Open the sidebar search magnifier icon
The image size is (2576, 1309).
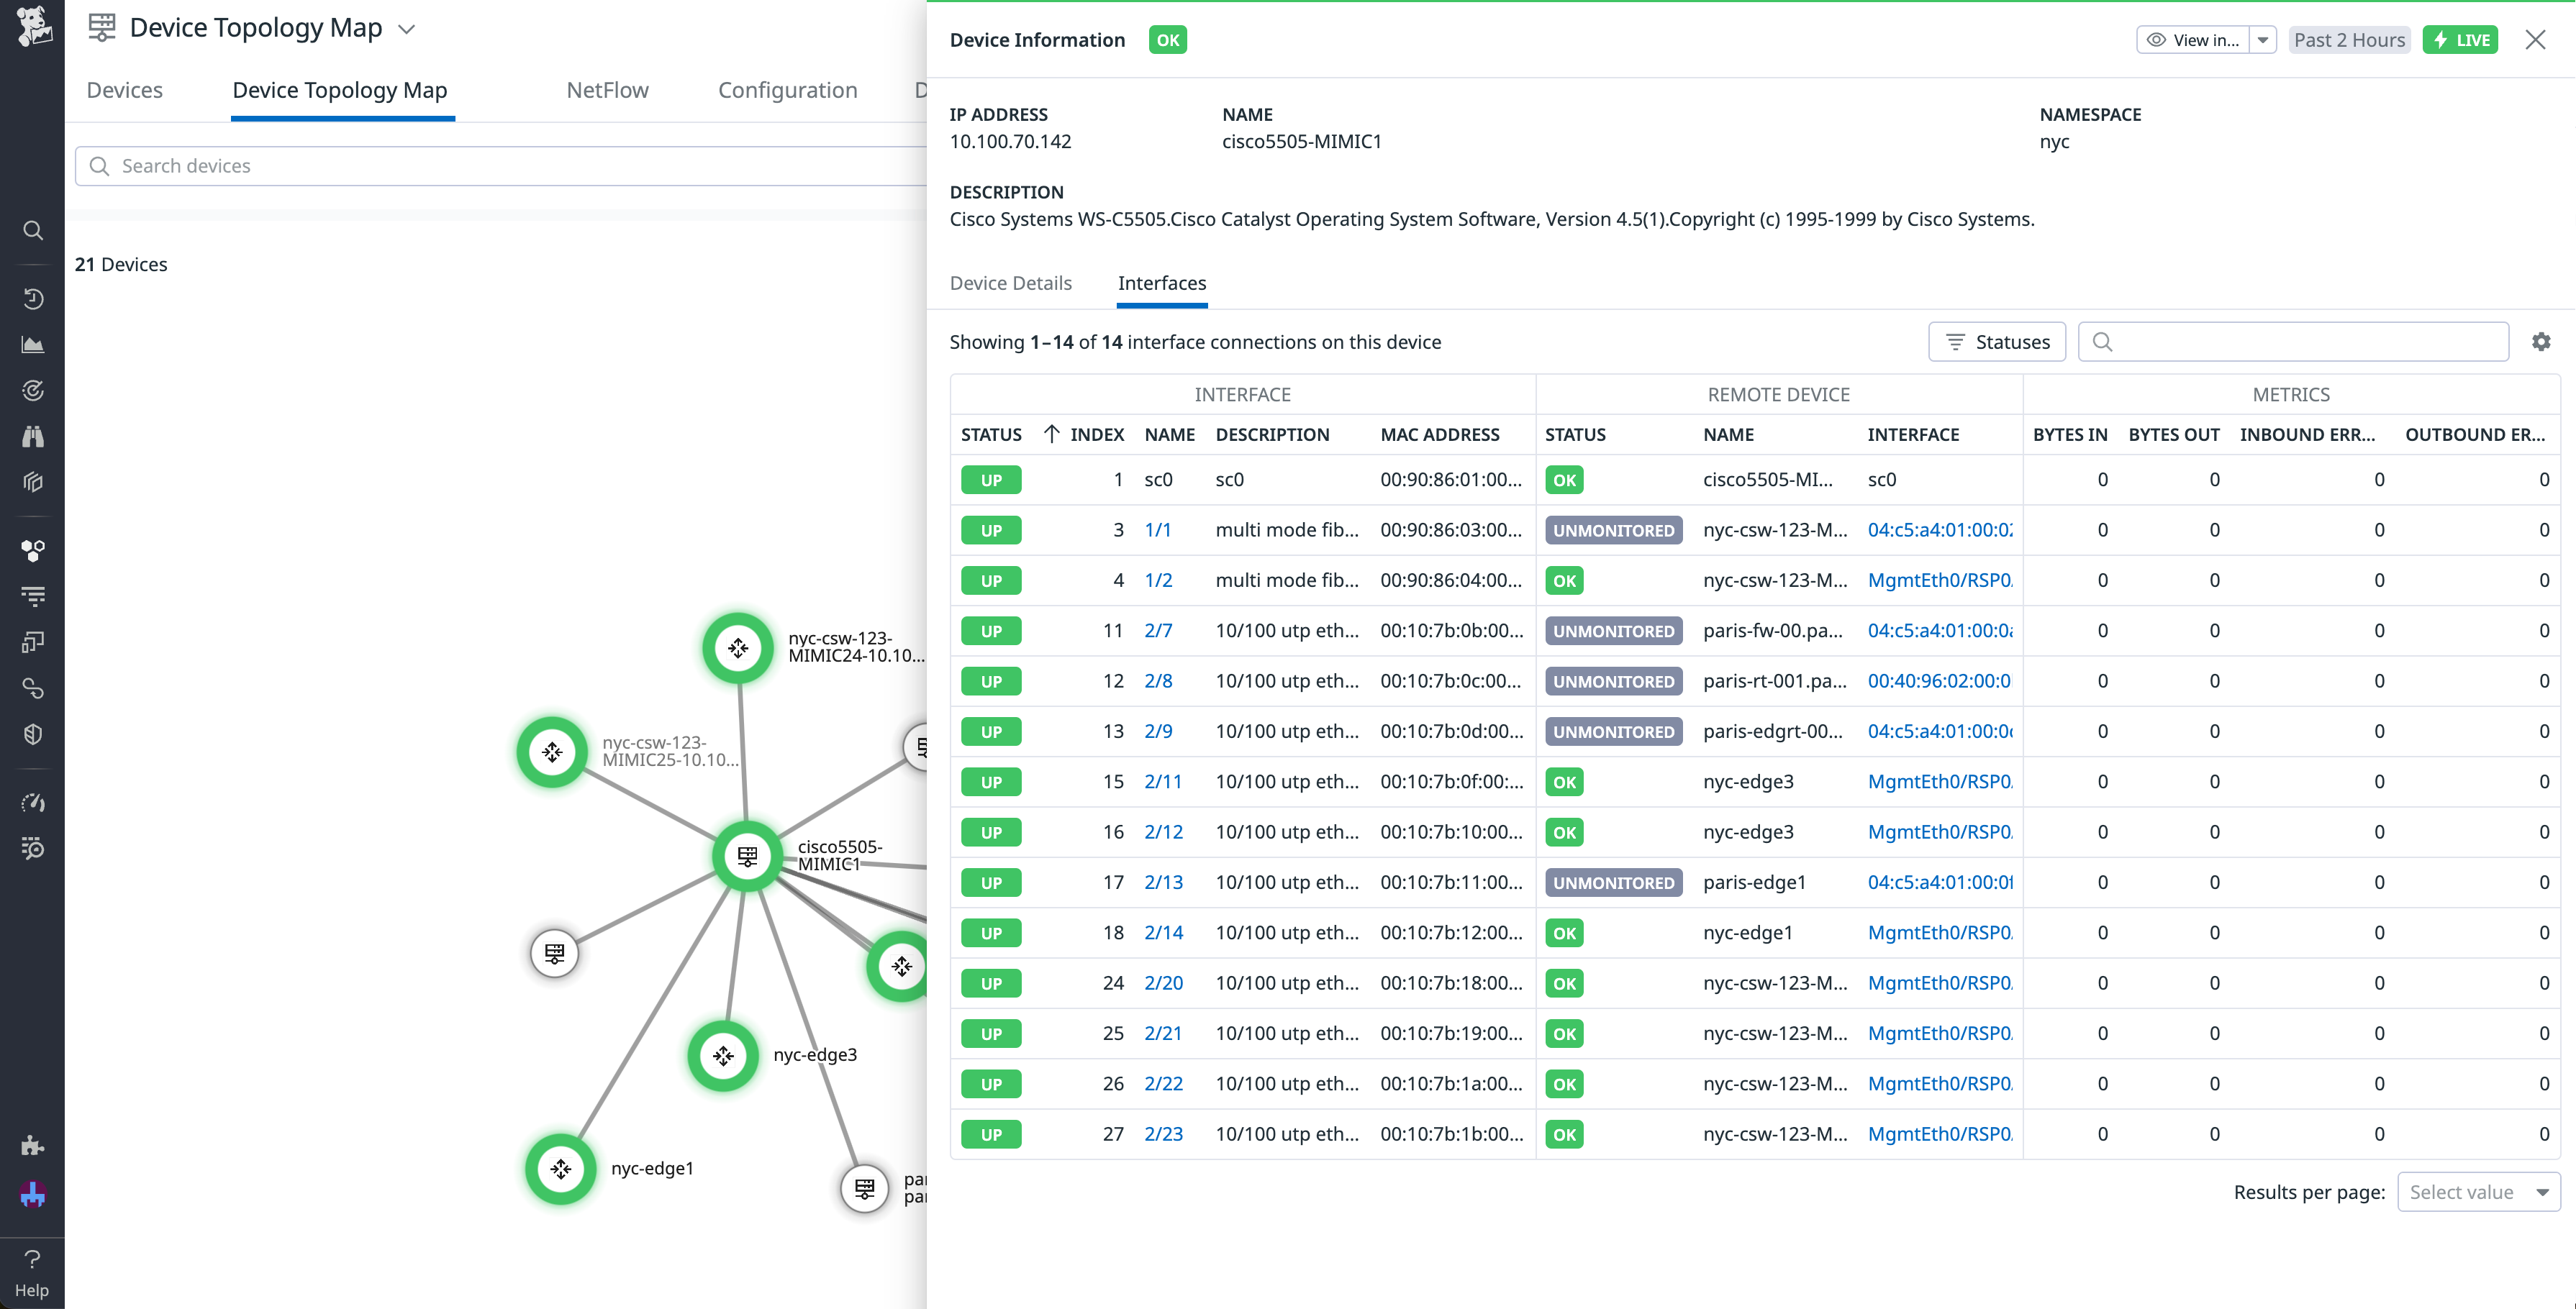(33, 231)
